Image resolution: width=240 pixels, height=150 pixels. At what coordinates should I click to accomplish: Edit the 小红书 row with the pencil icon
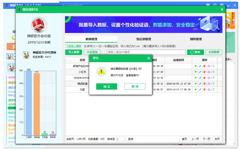click(x=200, y=72)
